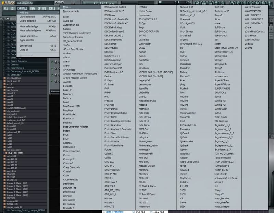Open the Color selected submenu arrow
Screen dimensions: 274x213
pos(58,40)
